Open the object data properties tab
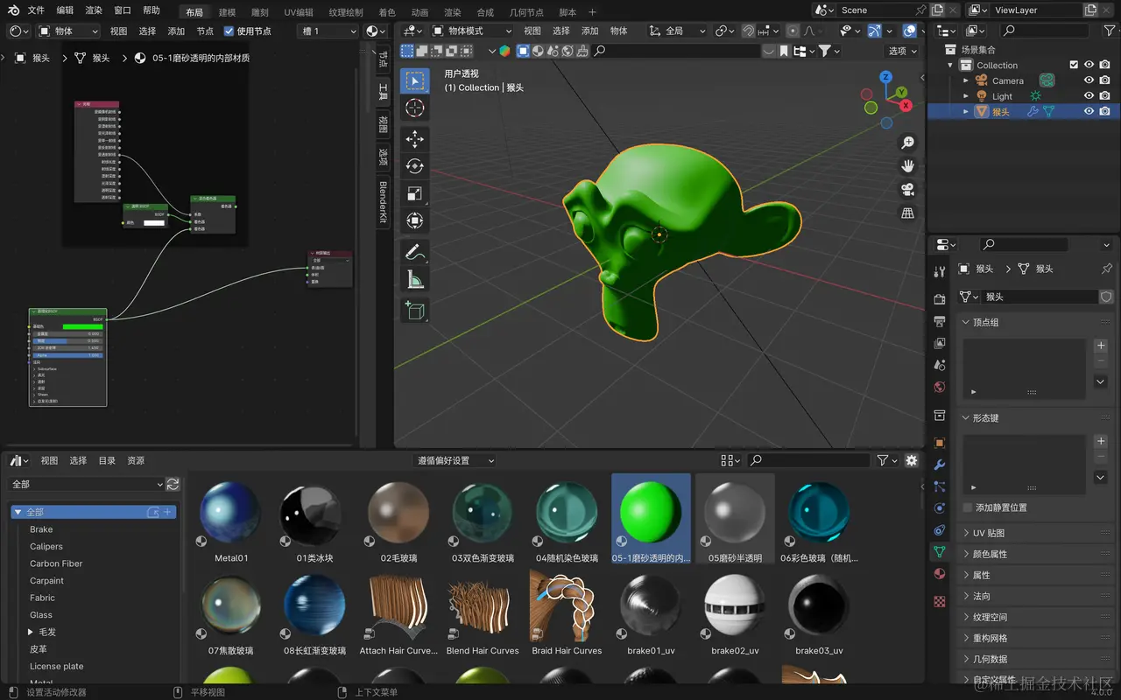Image resolution: width=1121 pixels, height=700 pixels. point(940,552)
